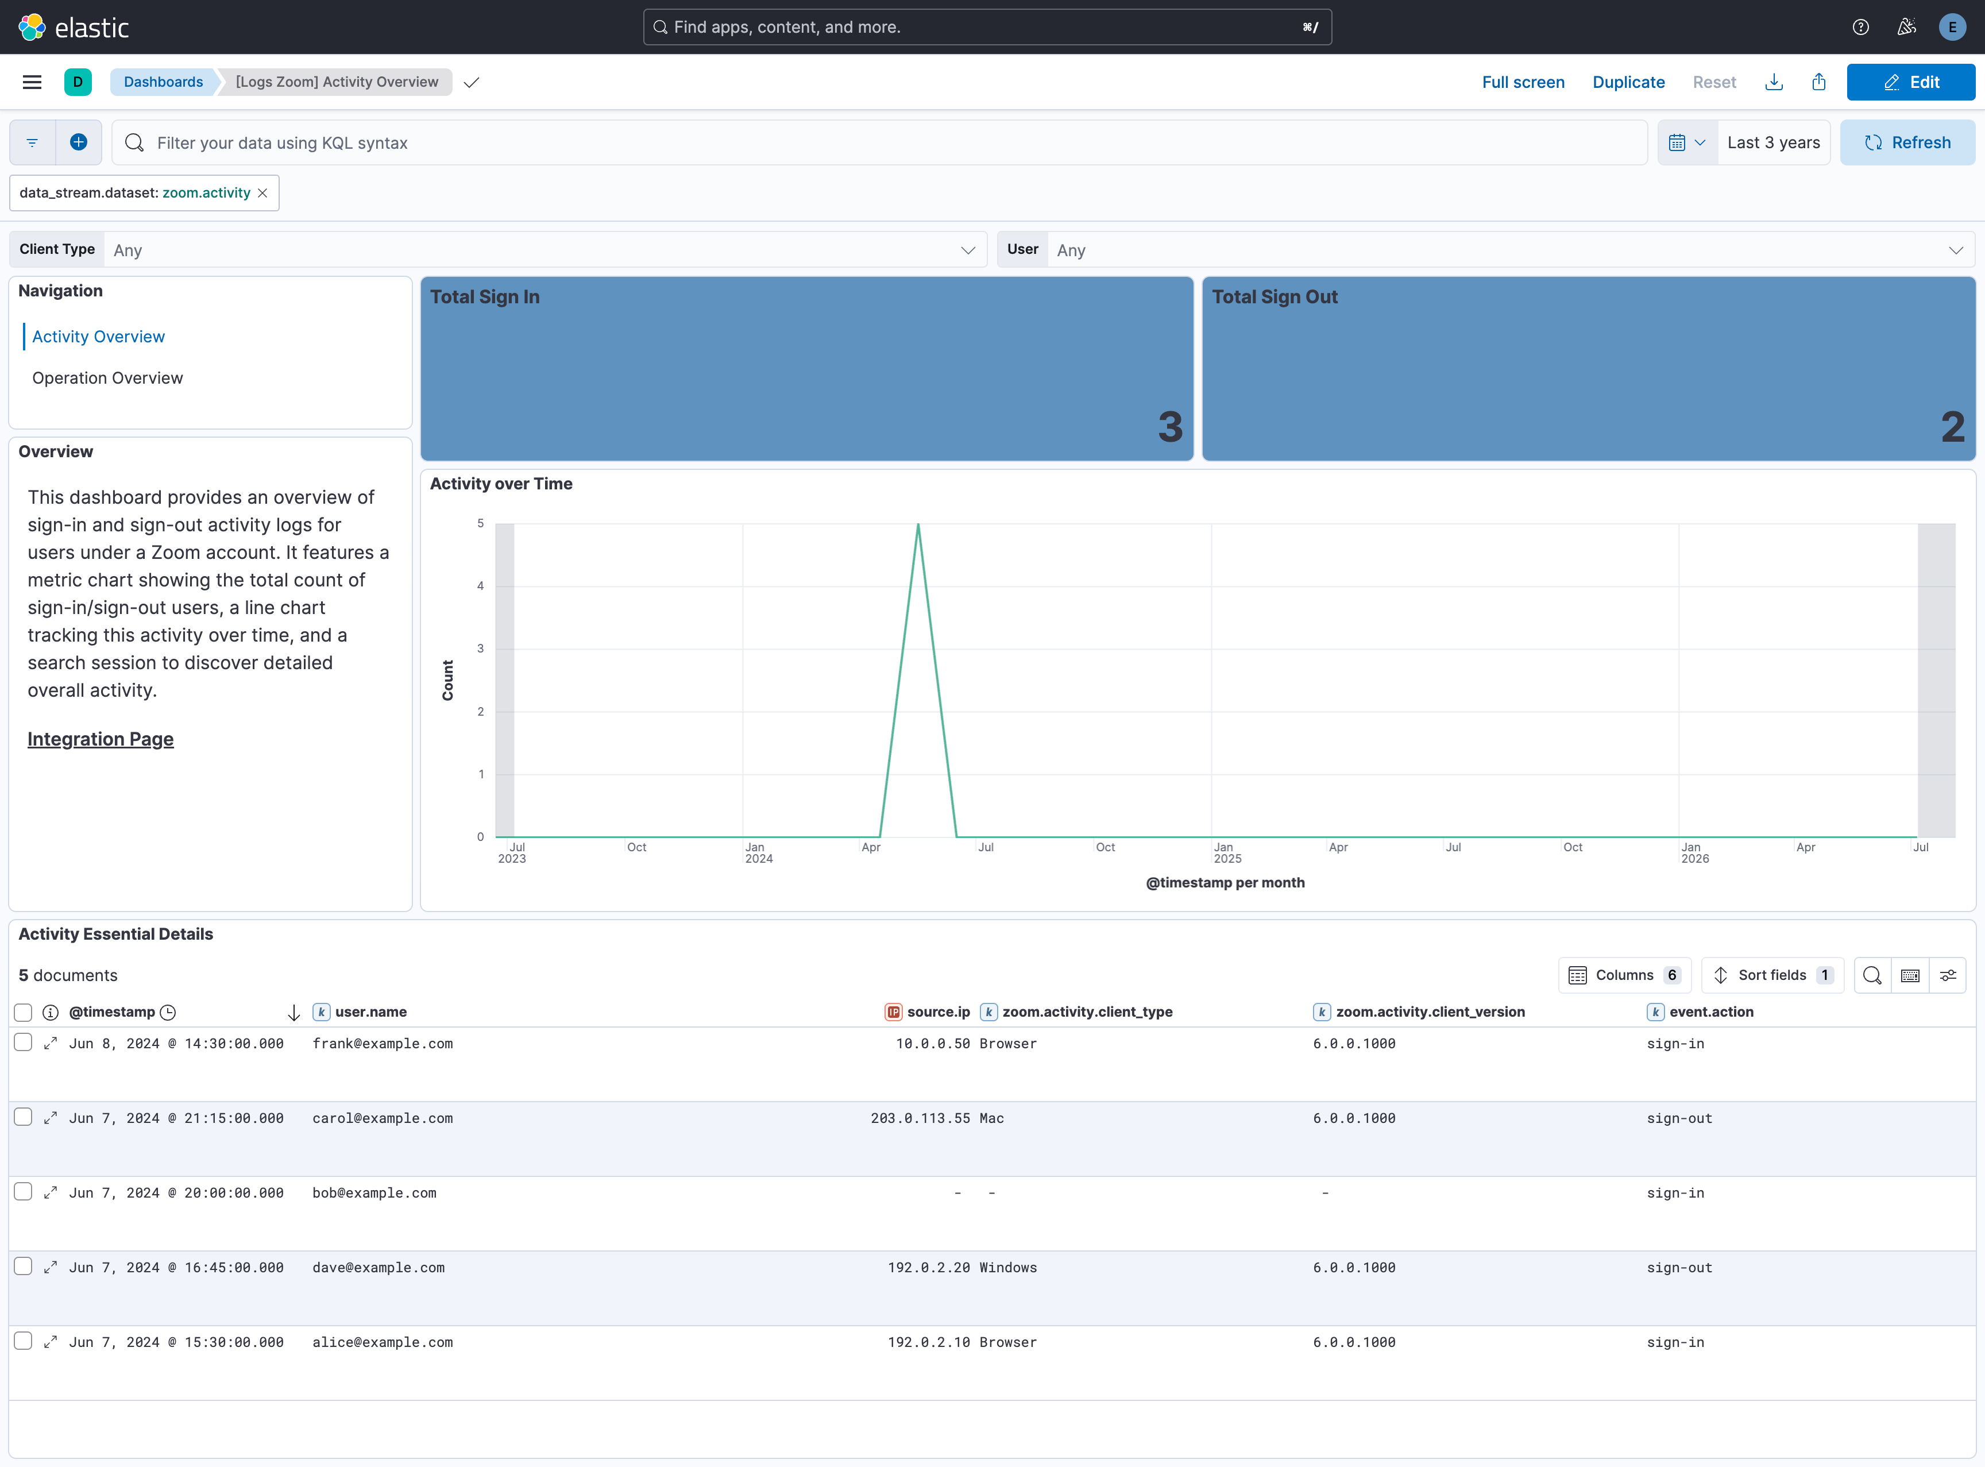The height and width of the screenshot is (1467, 1985).
Task: Open the Integration Page link
Action: [101, 739]
